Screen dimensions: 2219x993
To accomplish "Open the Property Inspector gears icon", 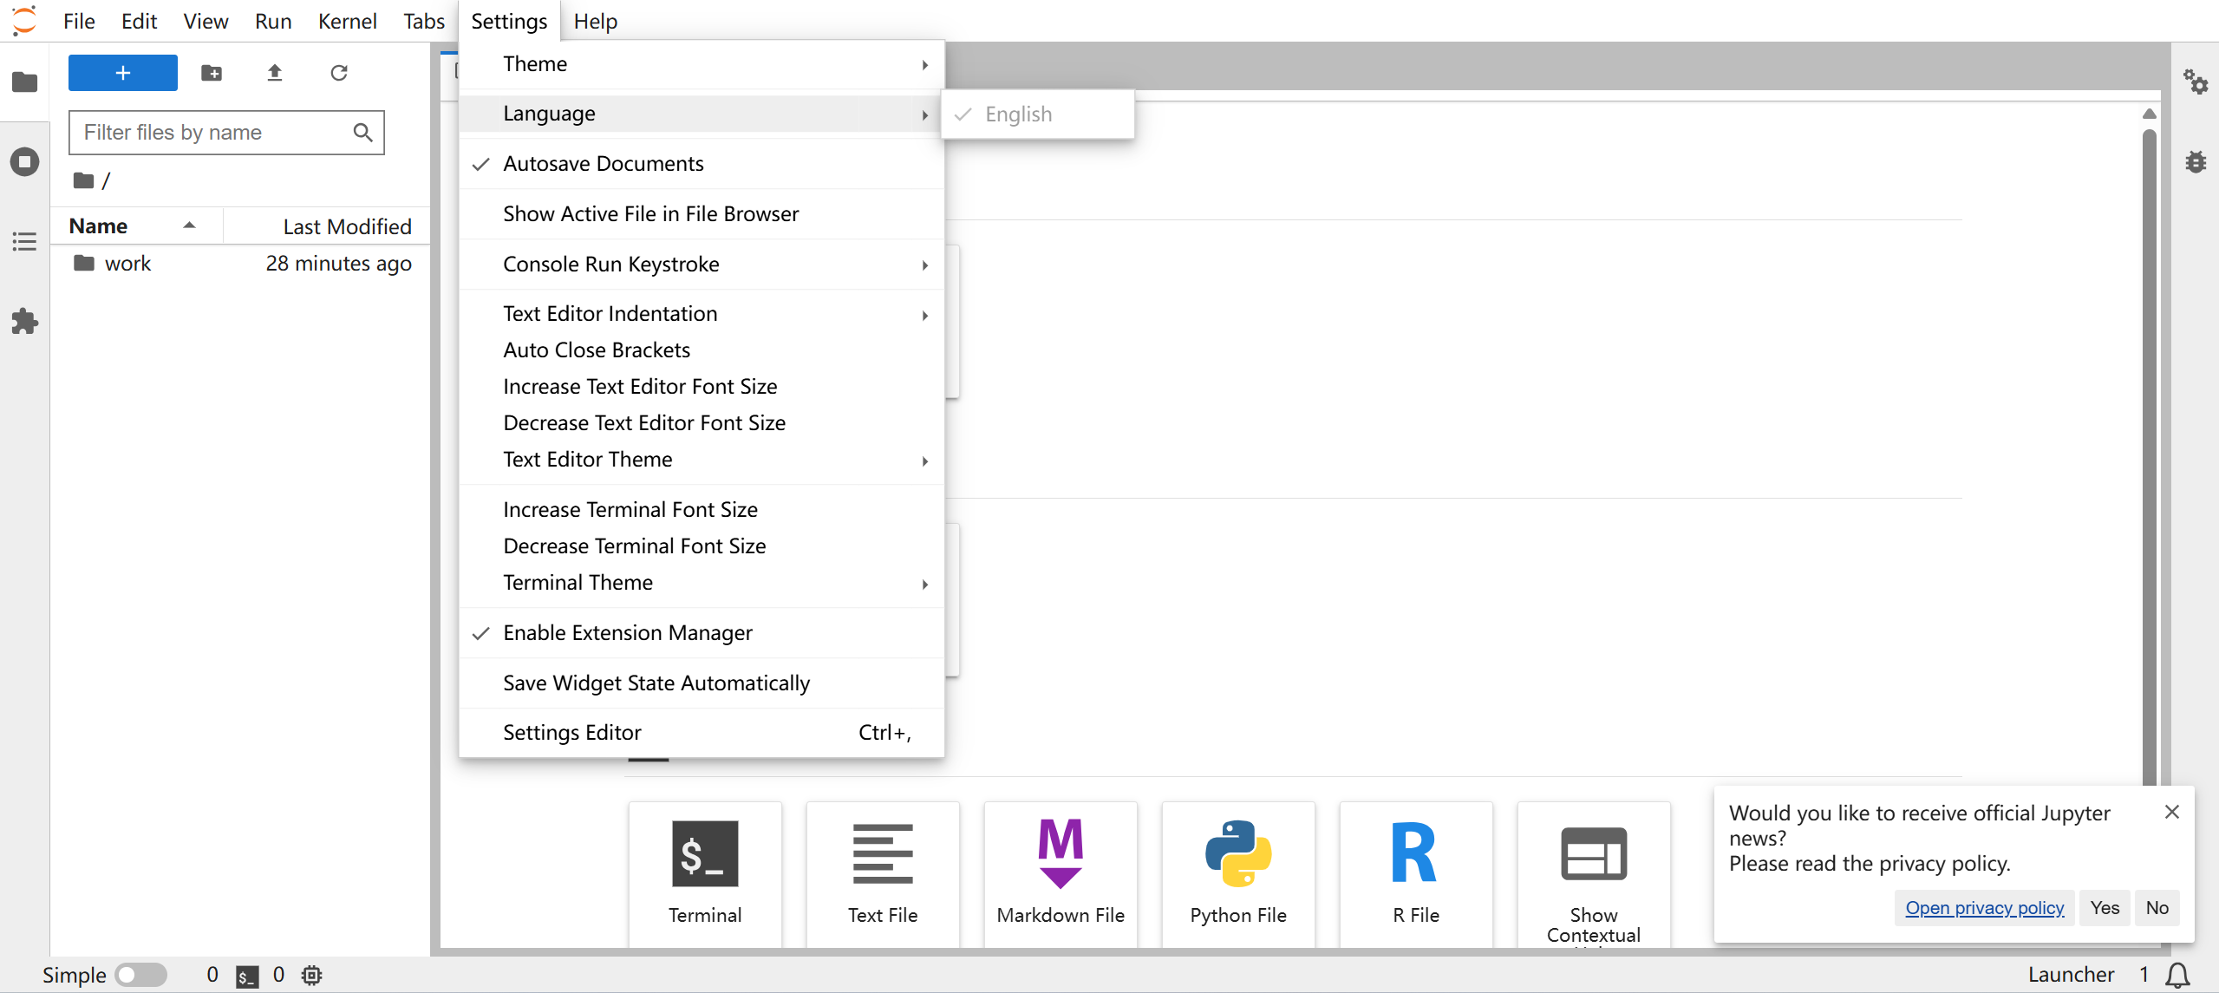I will pyautogui.click(x=2195, y=82).
